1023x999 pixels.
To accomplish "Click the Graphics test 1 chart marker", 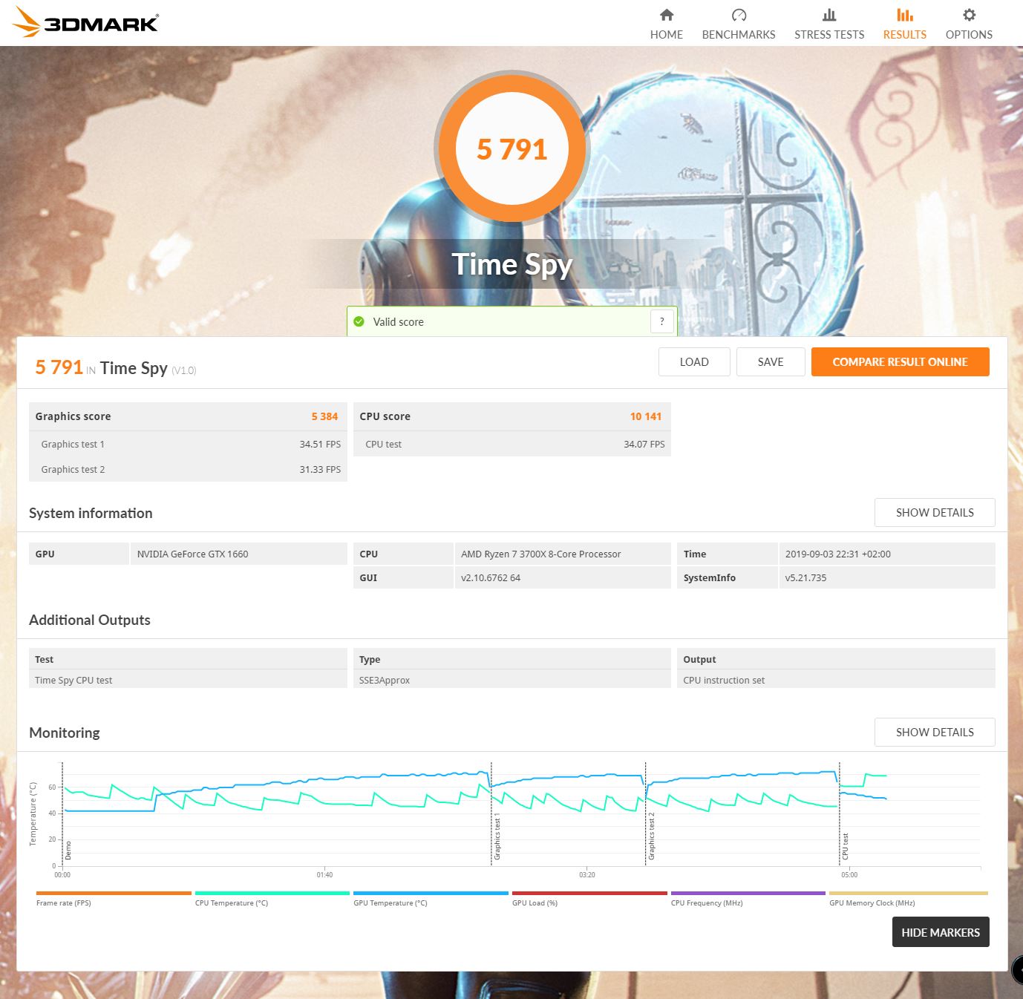I will (x=497, y=837).
